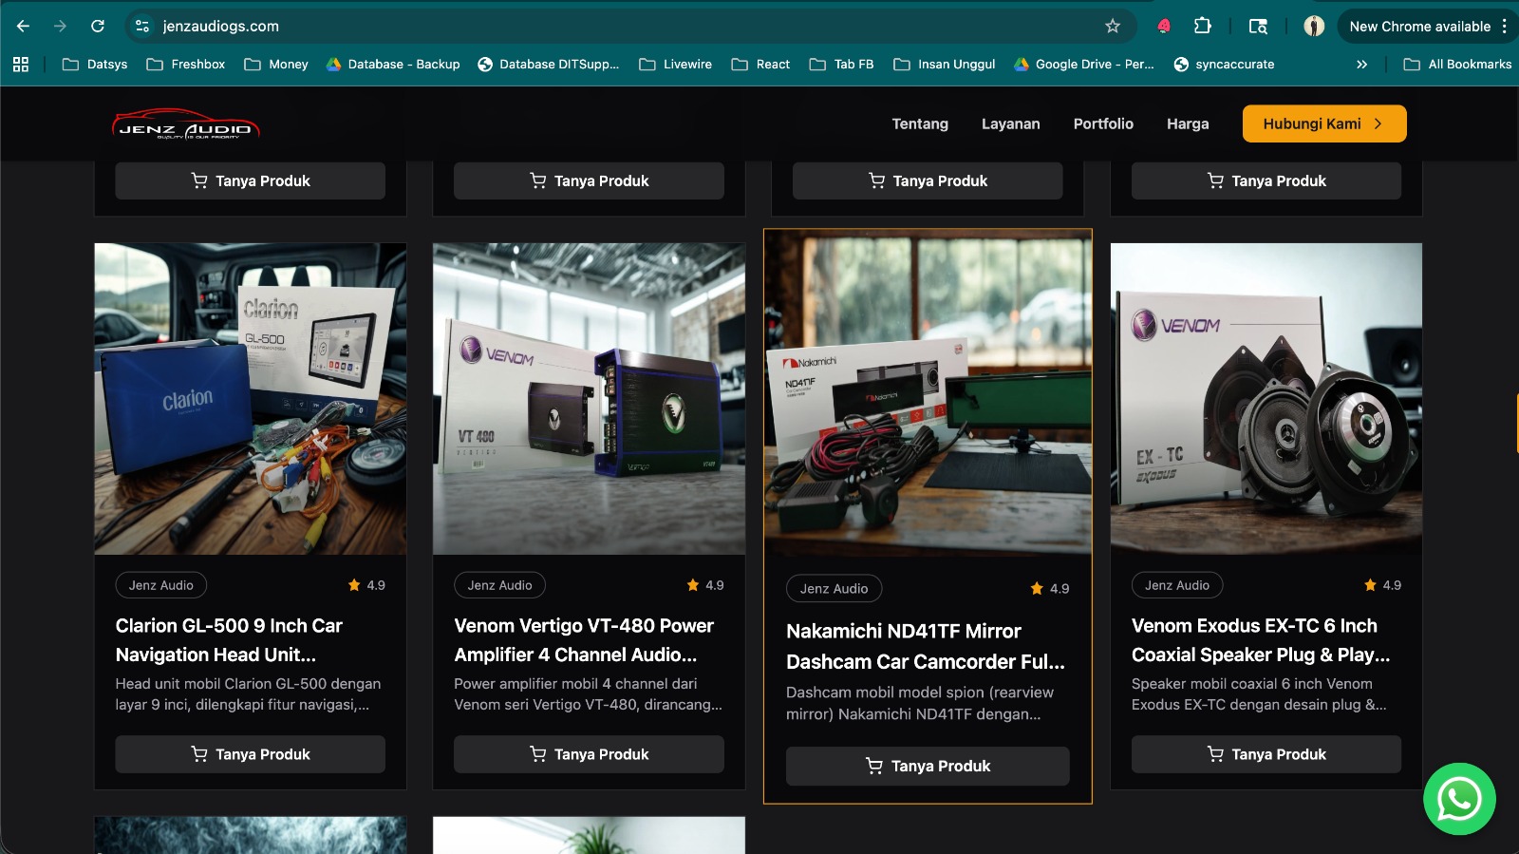Show more bookmarks with the double chevron
1519x854 pixels.
click(x=1361, y=65)
